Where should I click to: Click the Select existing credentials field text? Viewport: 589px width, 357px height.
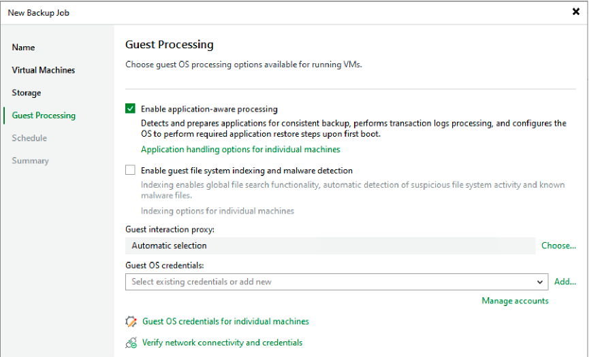[x=202, y=282]
